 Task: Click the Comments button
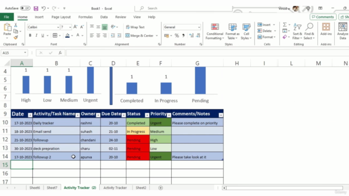(x=323, y=17)
